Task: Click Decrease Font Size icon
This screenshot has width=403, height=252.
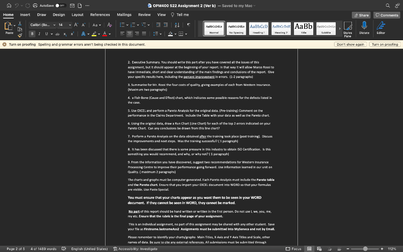Action: (x=83, y=25)
